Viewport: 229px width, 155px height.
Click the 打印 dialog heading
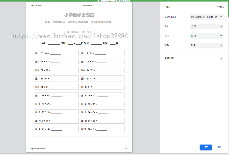point(167,7)
